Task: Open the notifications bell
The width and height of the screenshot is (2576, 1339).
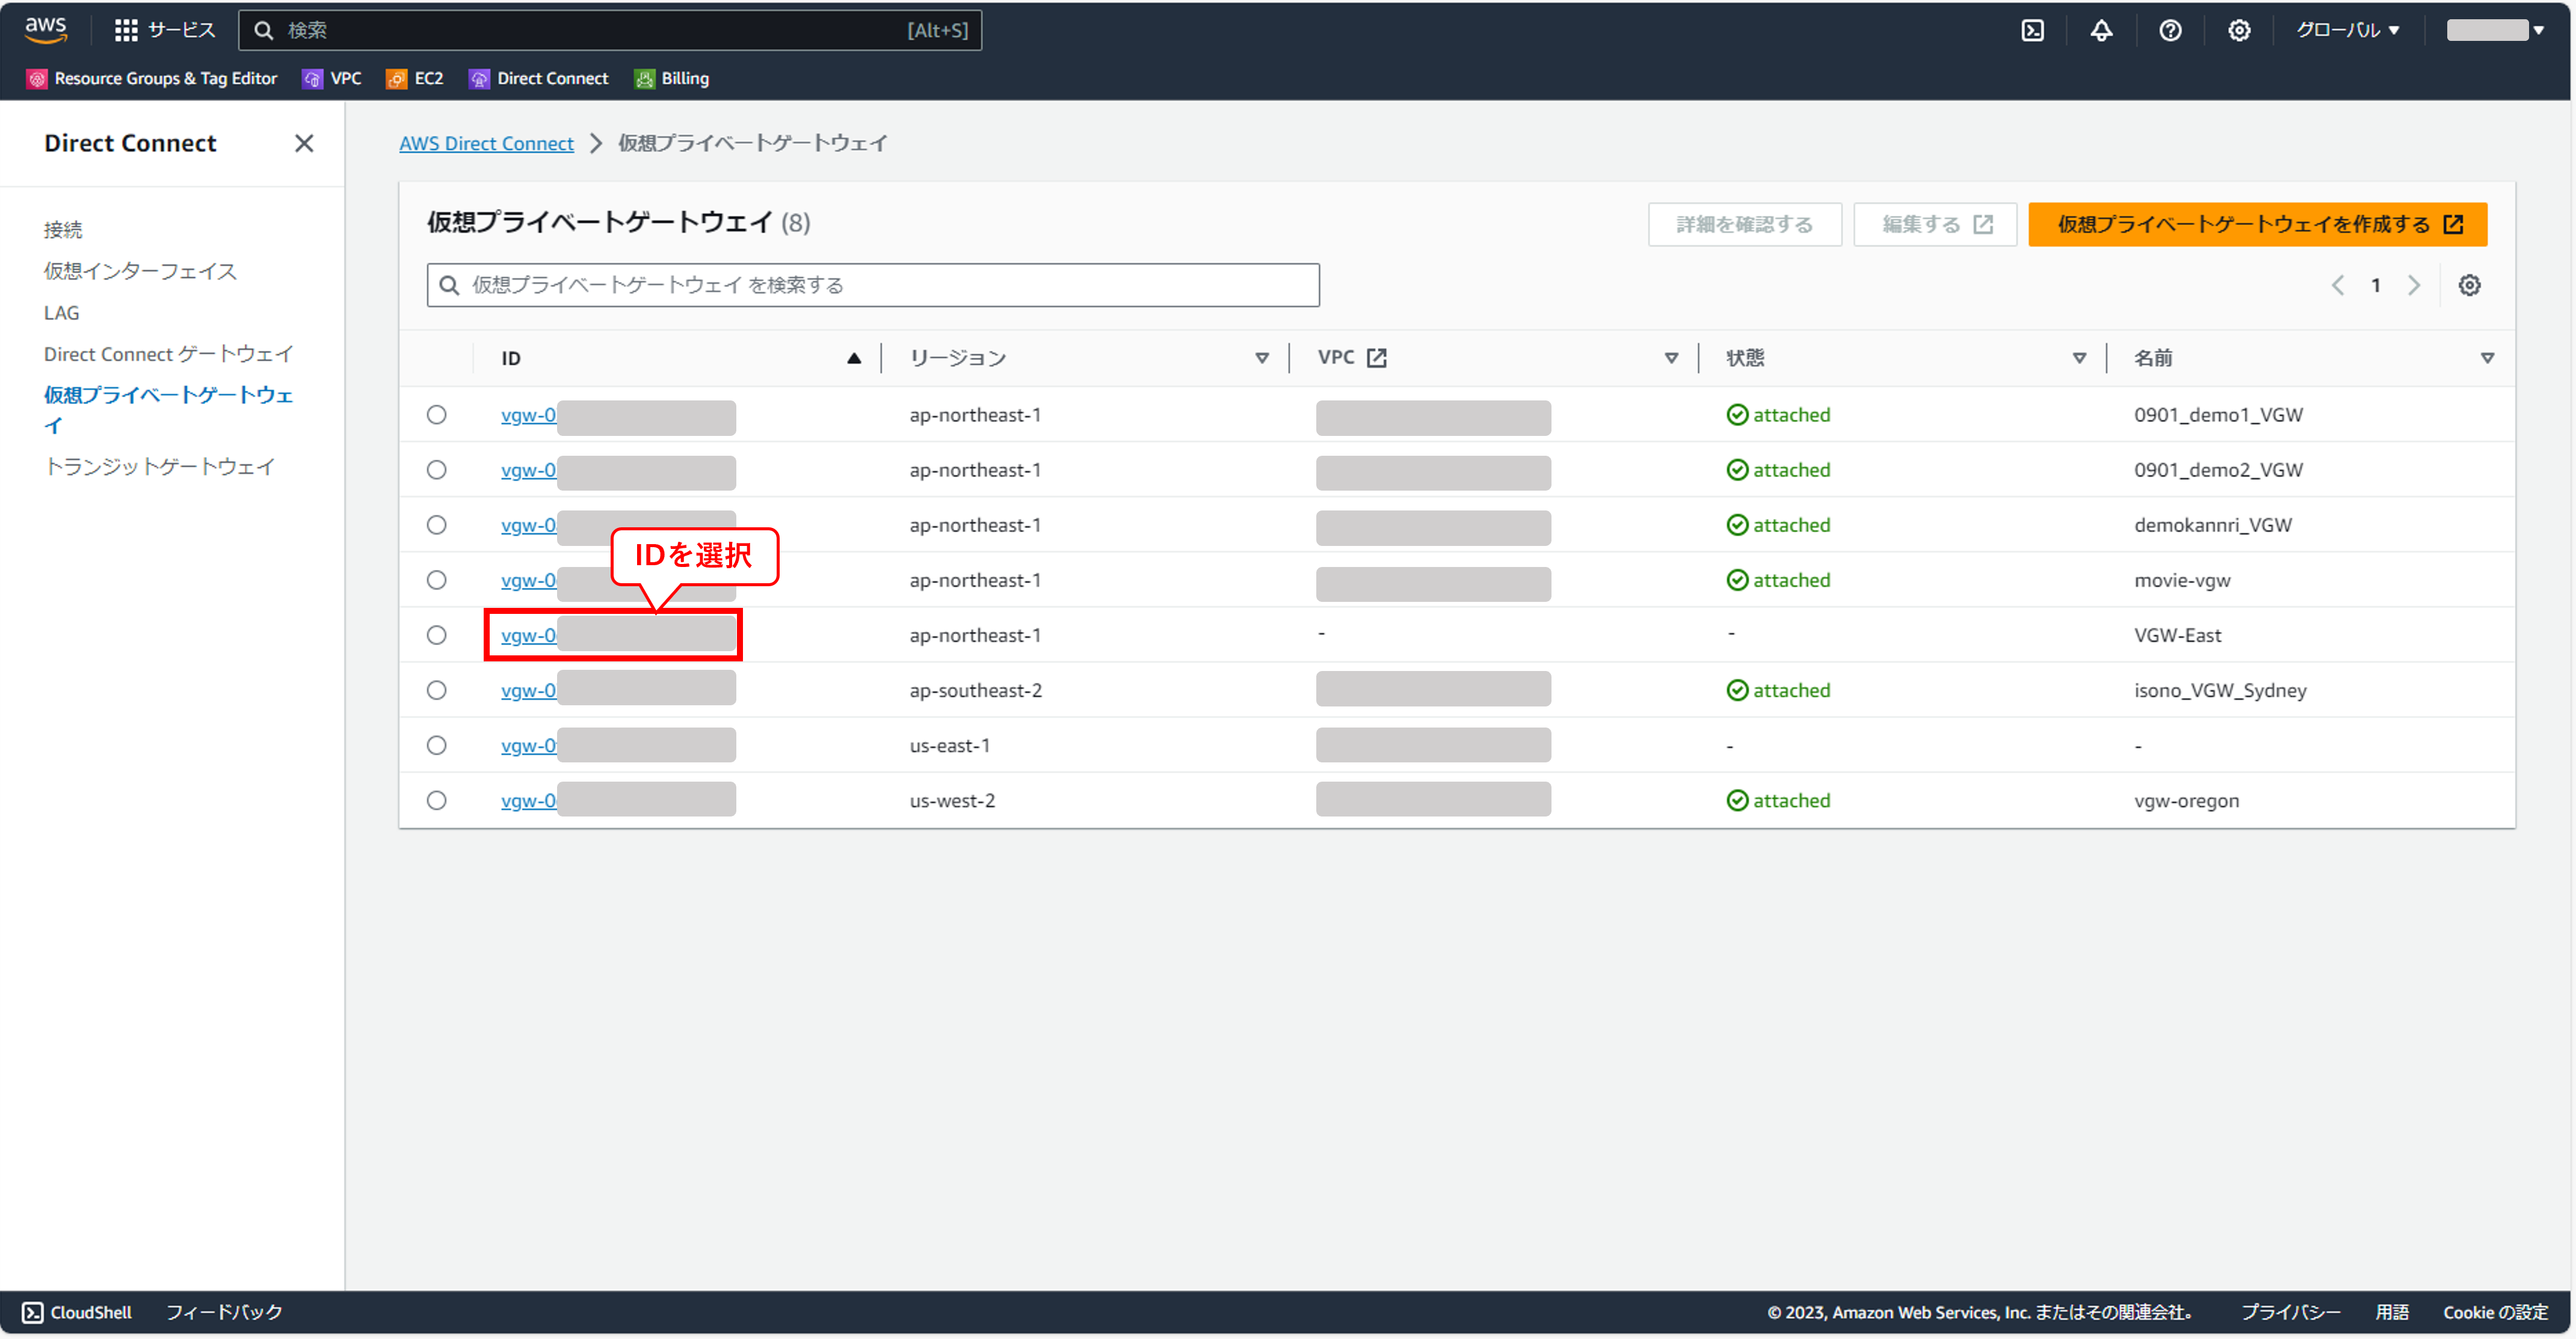Action: [2101, 30]
